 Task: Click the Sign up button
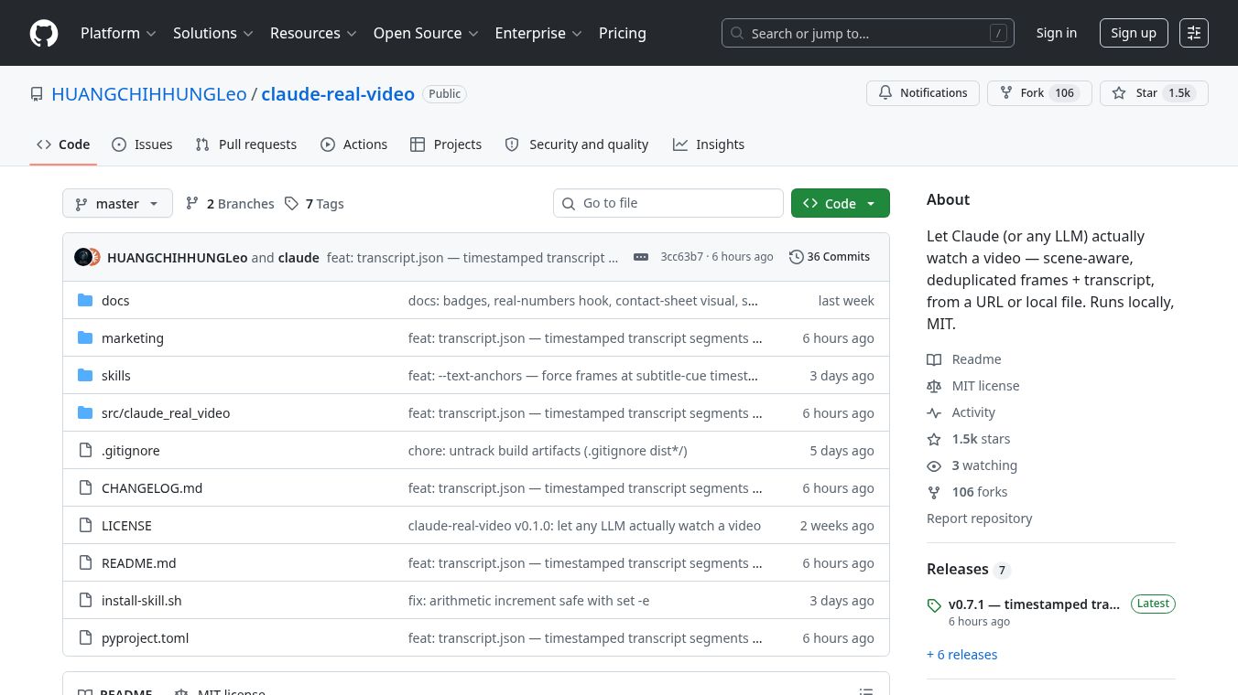[x=1134, y=33]
